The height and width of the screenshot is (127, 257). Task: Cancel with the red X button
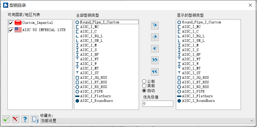pyautogui.click(x=15, y=119)
